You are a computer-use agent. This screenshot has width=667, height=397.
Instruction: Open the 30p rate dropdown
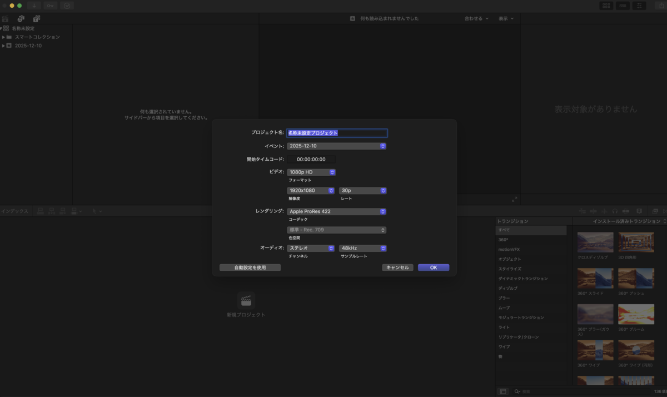click(x=363, y=191)
